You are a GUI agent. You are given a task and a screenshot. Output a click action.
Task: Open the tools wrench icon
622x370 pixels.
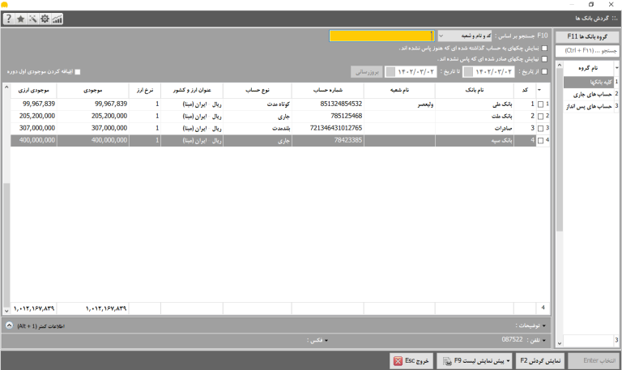coord(33,19)
